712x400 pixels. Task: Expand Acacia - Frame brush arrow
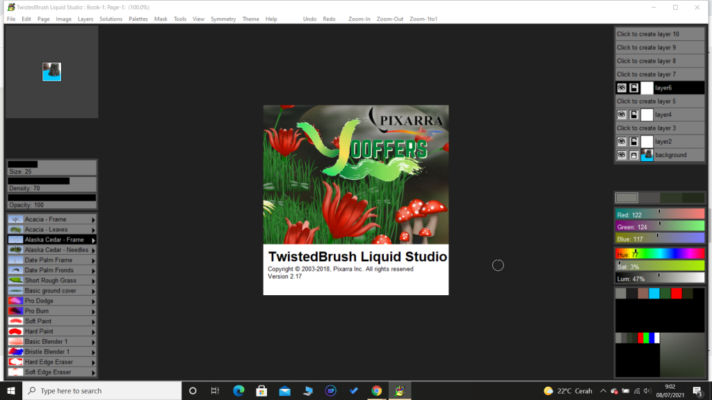(x=93, y=220)
